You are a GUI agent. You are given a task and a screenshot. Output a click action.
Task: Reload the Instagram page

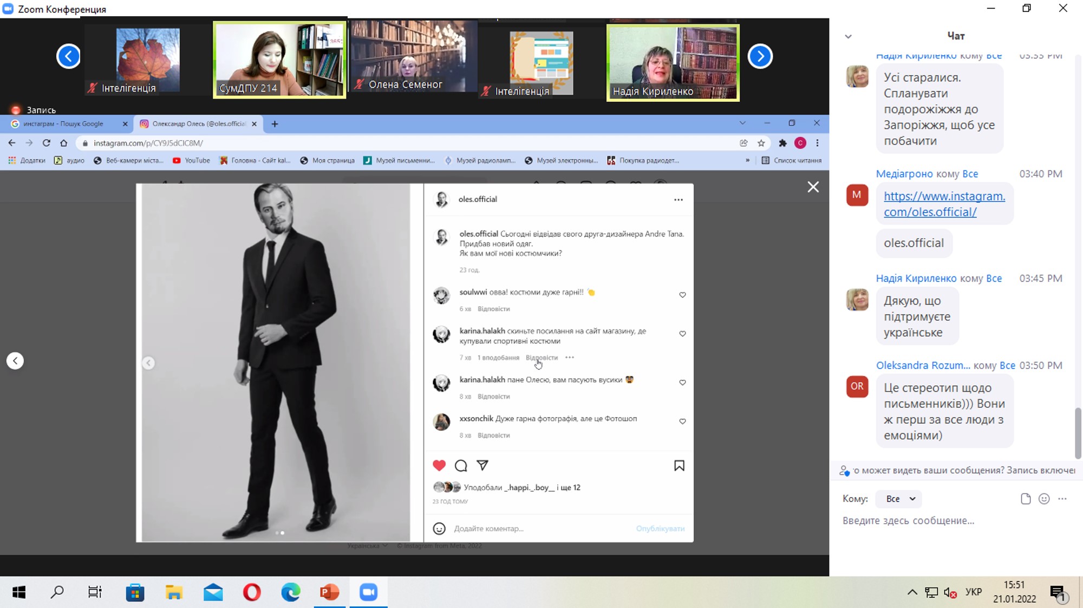pyautogui.click(x=47, y=143)
